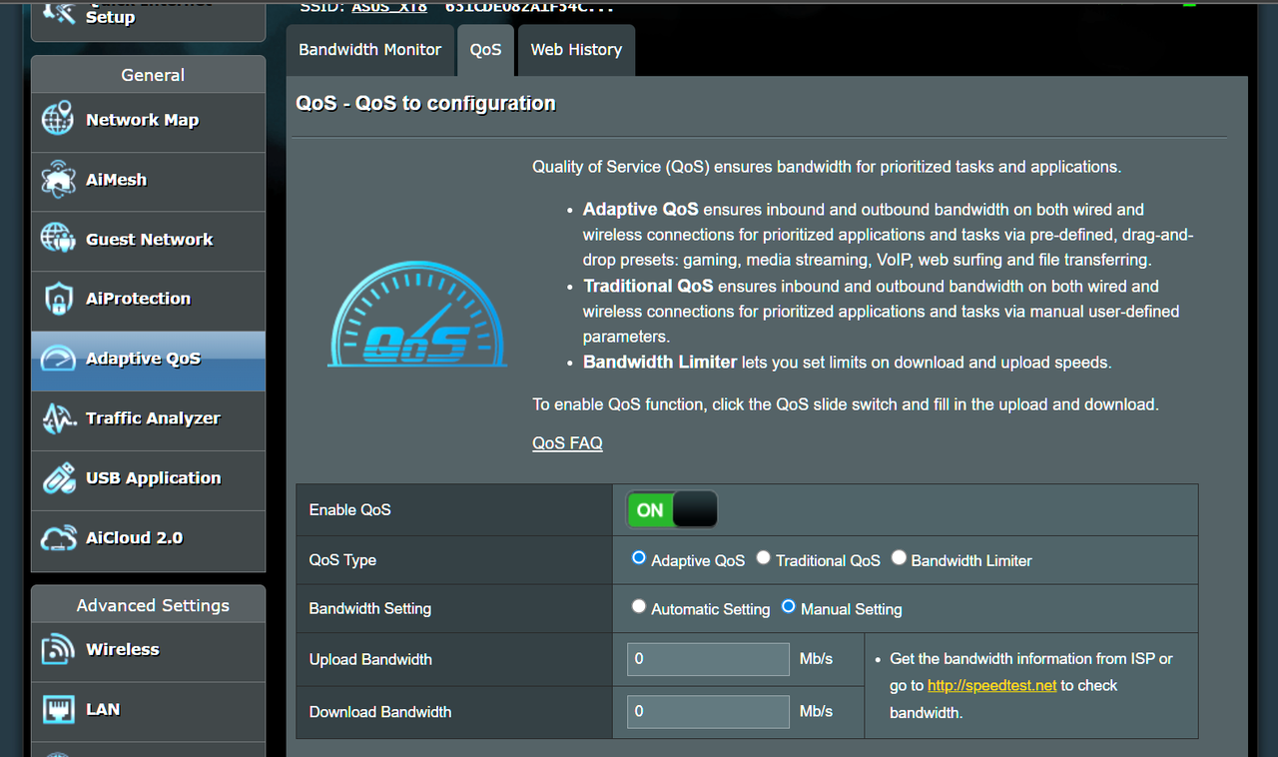Click the USB Application icon
The width and height of the screenshot is (1278, 757).
58,478
